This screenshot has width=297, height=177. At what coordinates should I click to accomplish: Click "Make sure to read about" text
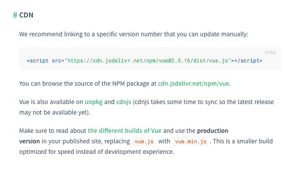pyautogui.click(x=52, y=131)
